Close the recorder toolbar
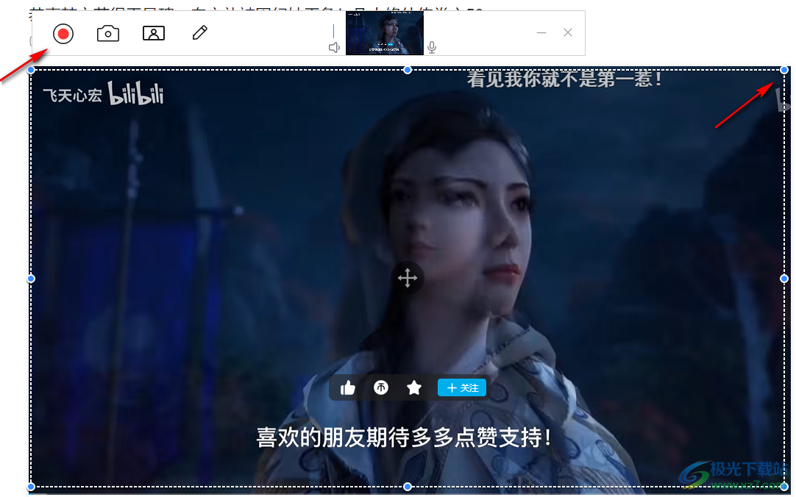 [x=568, y=32]
